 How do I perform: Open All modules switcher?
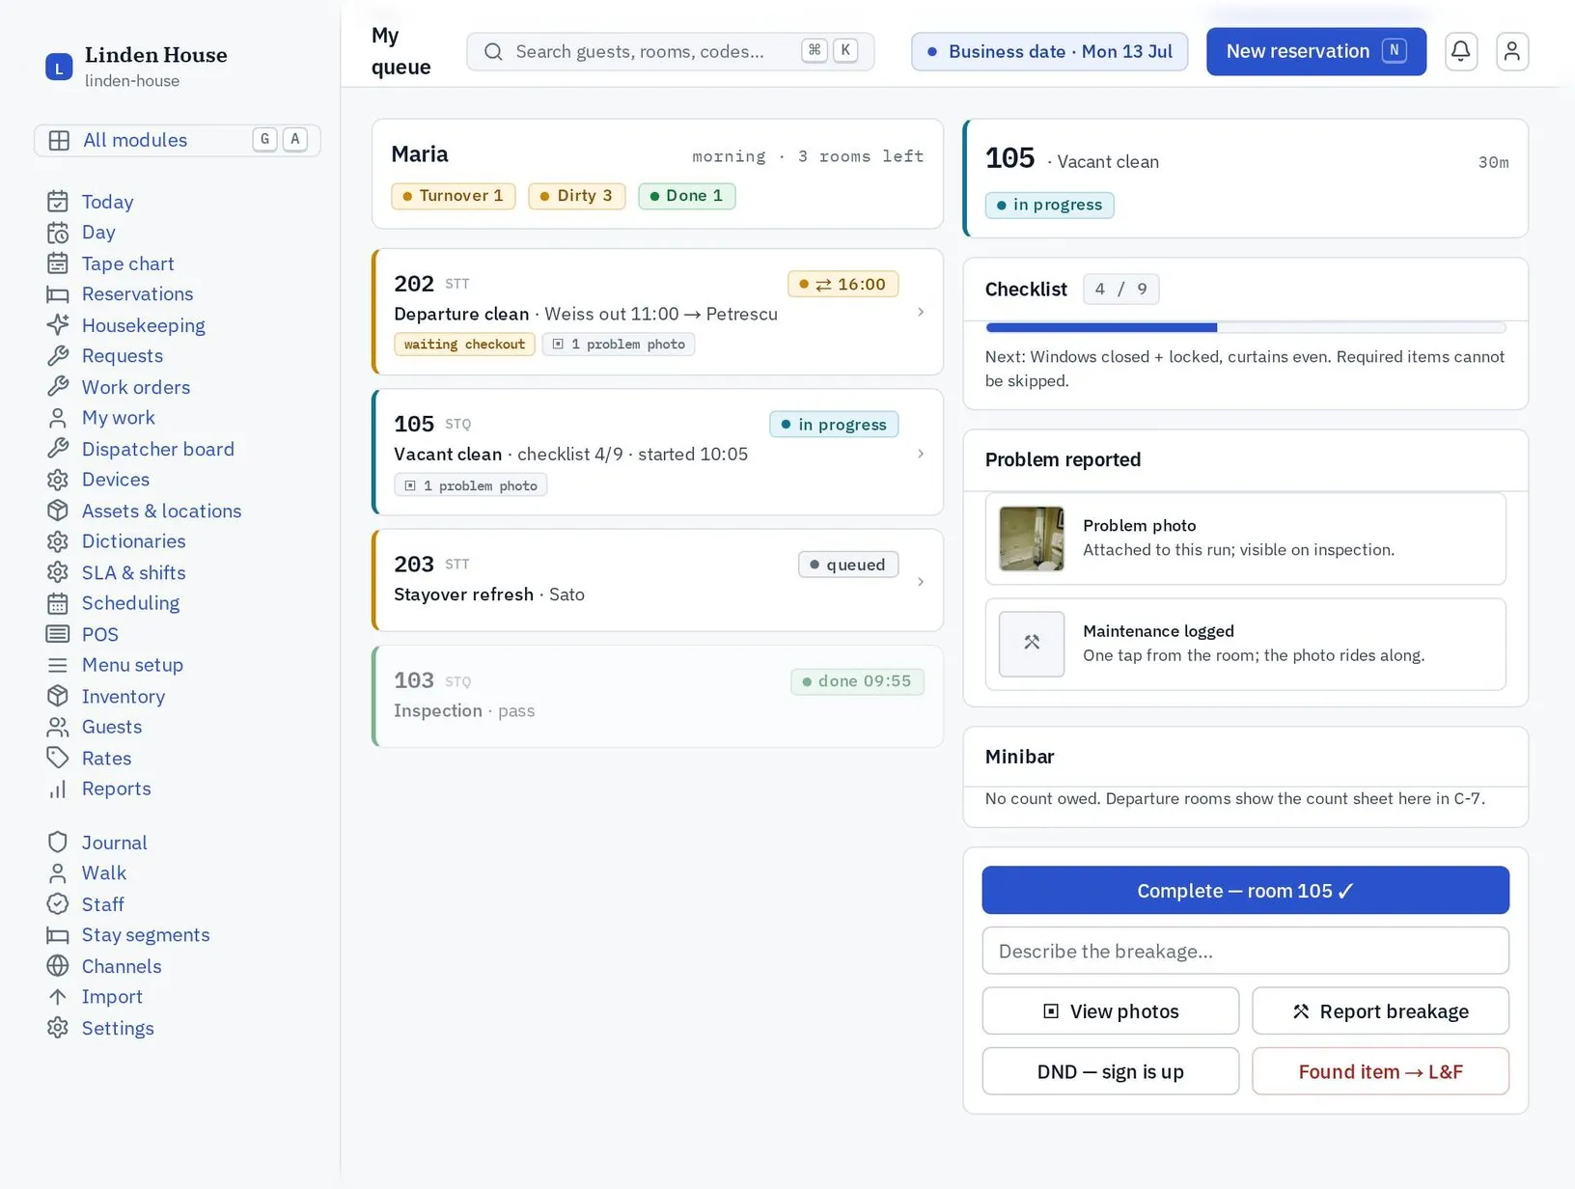click(x=178, y=140)
